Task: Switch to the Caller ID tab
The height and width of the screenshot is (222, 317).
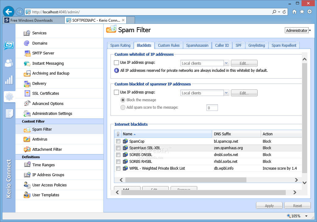Action: tap(222, 46)
